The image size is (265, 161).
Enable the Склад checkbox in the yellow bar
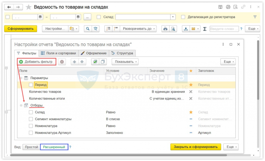[x=99, y=17]
